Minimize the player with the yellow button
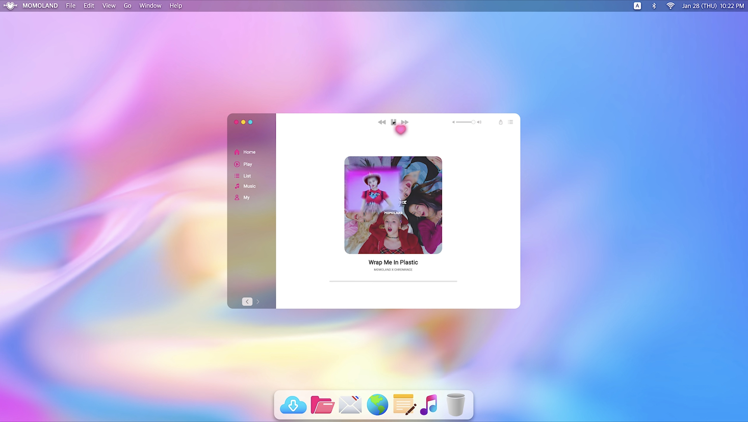 pos(243,122)
